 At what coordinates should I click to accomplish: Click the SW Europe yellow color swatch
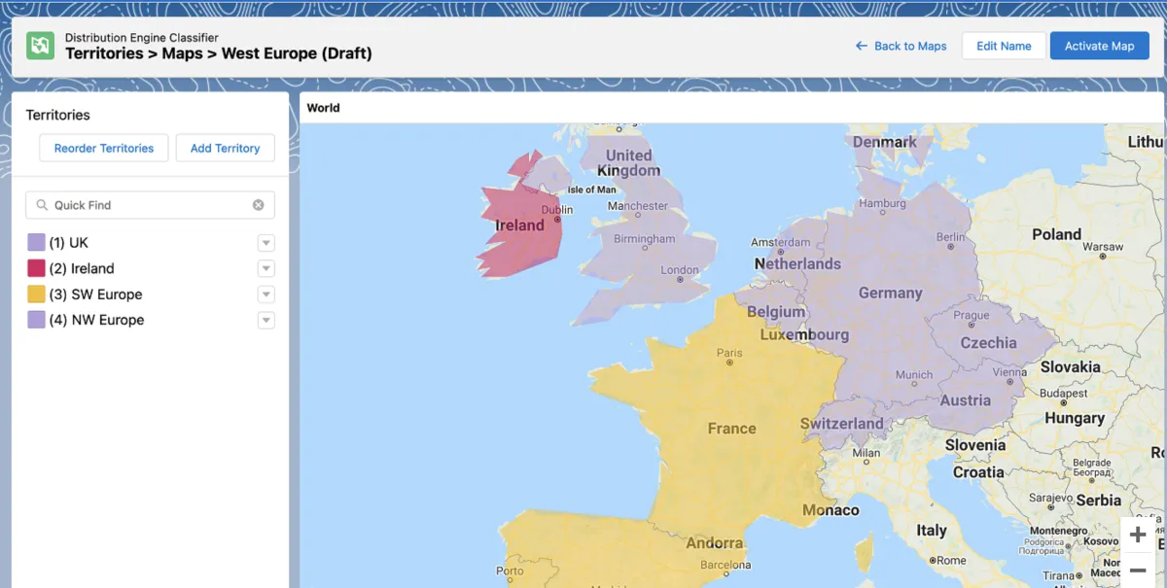(x=36, y=294)
